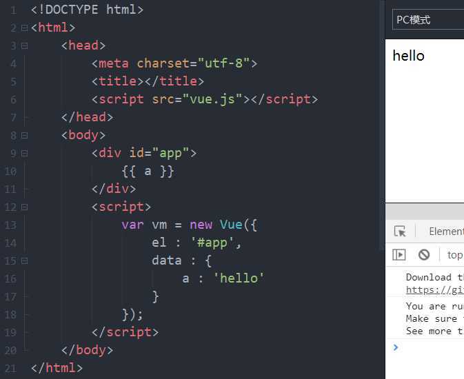Click the data property on line 15
Viewport: 464px width, 379px height.
point(167,260)
